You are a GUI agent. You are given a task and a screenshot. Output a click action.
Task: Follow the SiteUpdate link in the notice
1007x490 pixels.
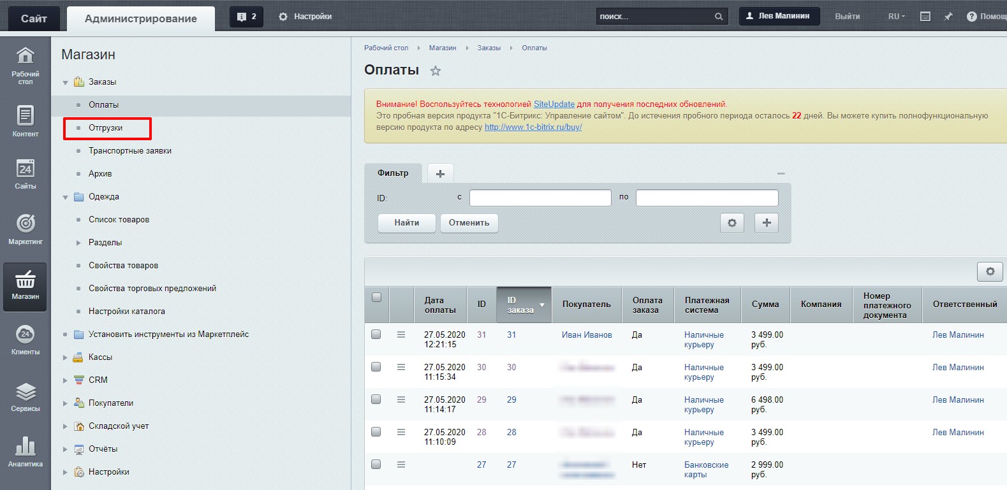(554, 104)
